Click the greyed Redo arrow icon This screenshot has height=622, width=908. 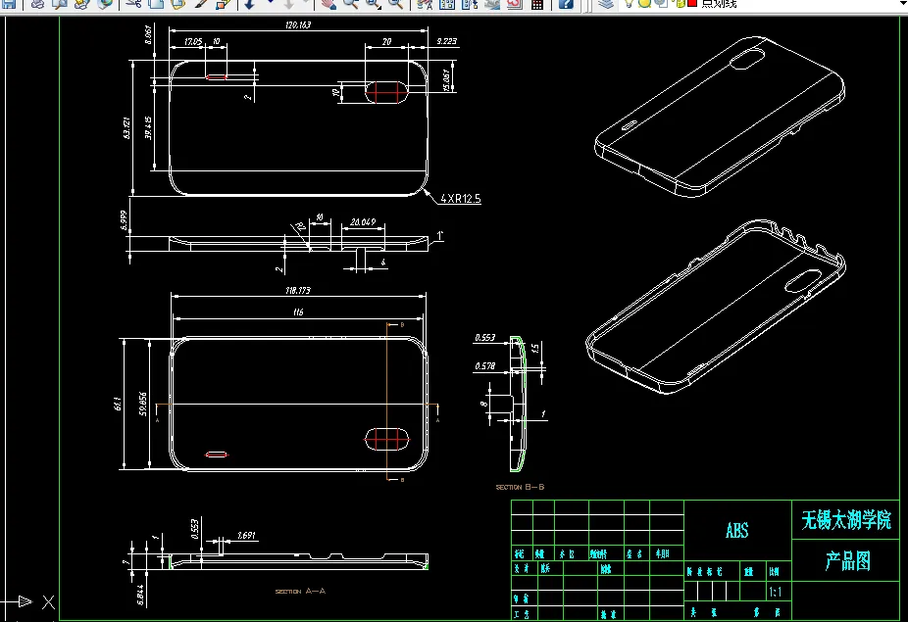pyautogui.click(x=288, y=4)
